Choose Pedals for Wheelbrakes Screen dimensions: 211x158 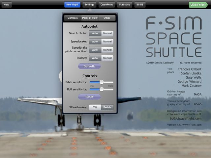pyautogui.click(x=107, y=107)
